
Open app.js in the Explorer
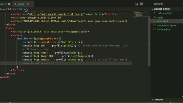click(160, 17)
